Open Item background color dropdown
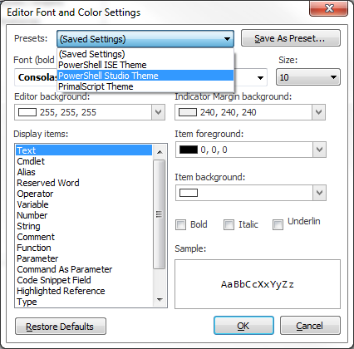Image resolution: width=354 pixels, height=349 pixels. [x=319, y=193]
